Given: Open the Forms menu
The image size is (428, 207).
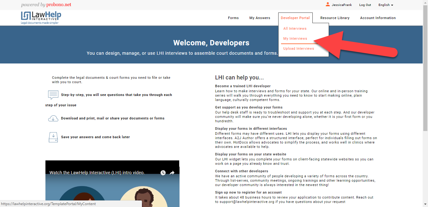Looking at the screenshot, I should tap(233, 18).
